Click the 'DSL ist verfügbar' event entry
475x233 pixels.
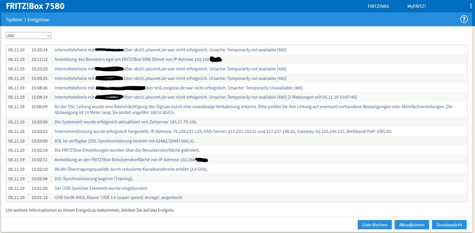tap(124, 141)
